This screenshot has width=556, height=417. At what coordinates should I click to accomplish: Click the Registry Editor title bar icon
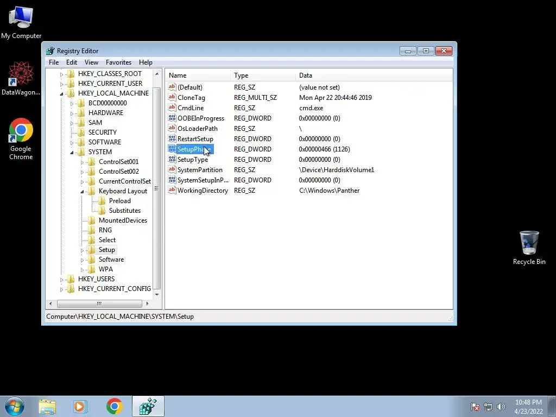(50, 51)
